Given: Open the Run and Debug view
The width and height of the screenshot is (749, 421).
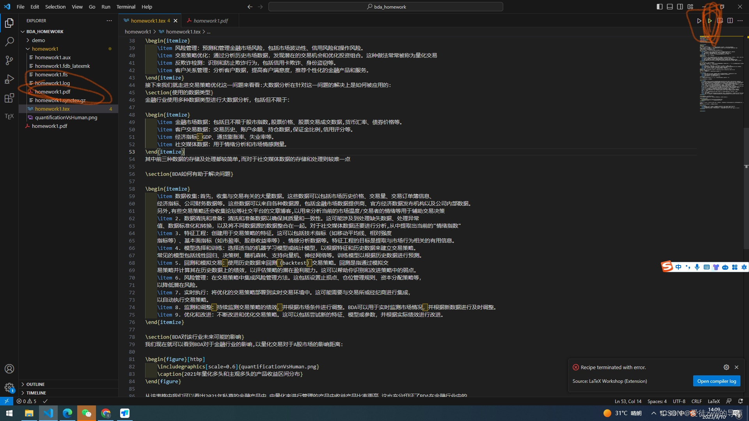Looking at the screenshot, I should coord(9,79).
